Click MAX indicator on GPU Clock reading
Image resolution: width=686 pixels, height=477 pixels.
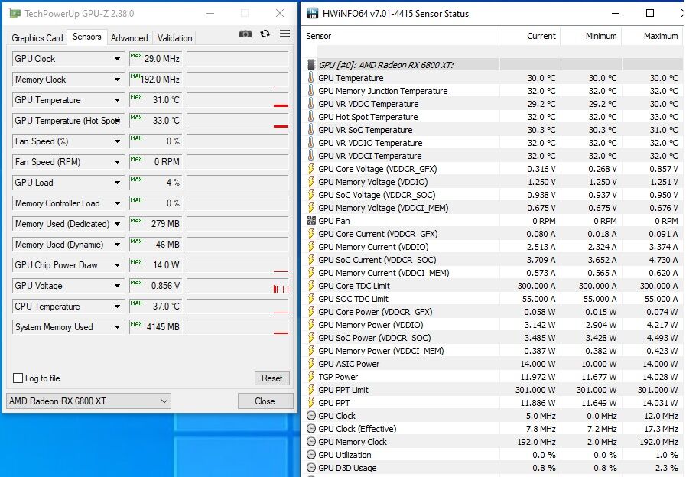coord(136,56)
